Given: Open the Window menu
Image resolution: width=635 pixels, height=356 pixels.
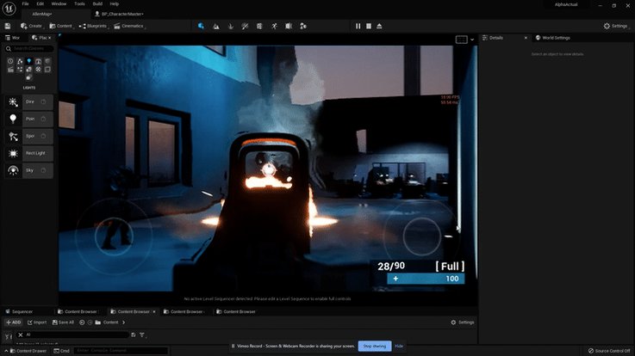Looking at the screenshot, I should click(x=59, y=3).
